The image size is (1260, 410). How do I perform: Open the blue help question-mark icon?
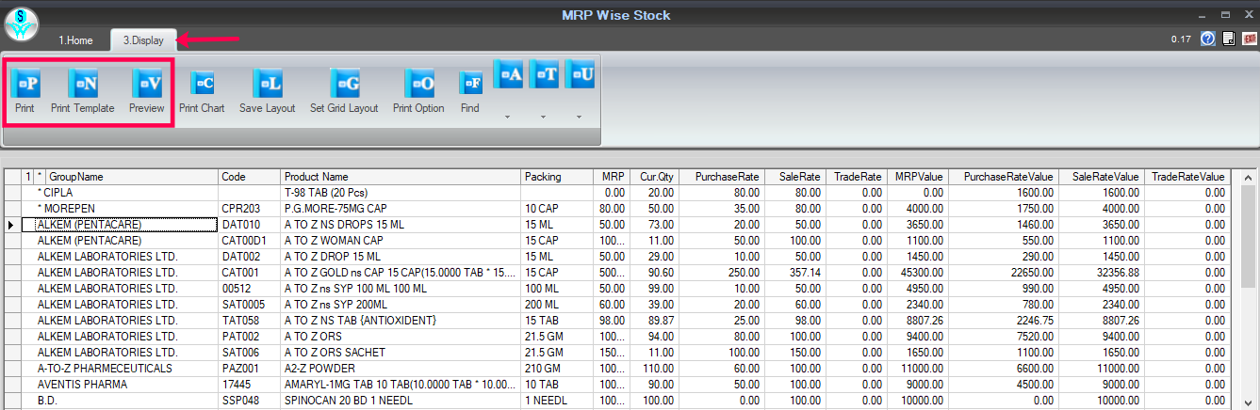1208,39
